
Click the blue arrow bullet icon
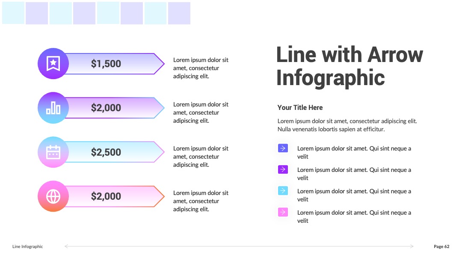coord(283,148)
